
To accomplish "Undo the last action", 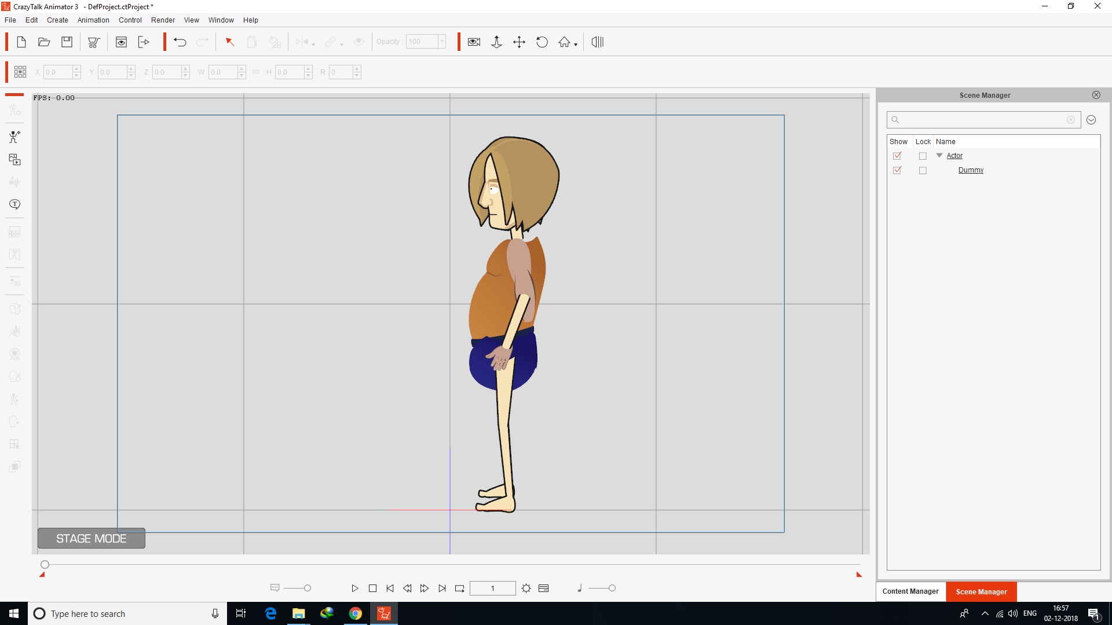I will 180,42.
